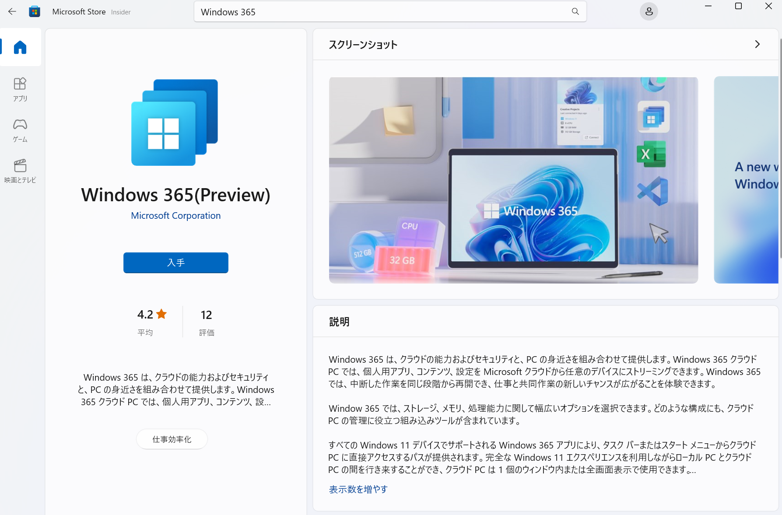The height and width of the screenshot is (515, 782).
Task: Close the Microsoft Store window
Action: pos(768,6)
